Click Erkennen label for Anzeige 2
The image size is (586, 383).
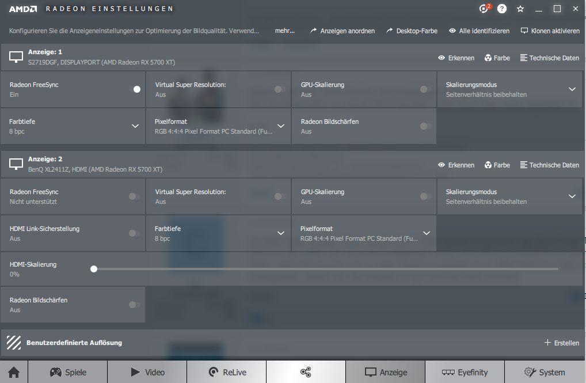pos(461,165)
